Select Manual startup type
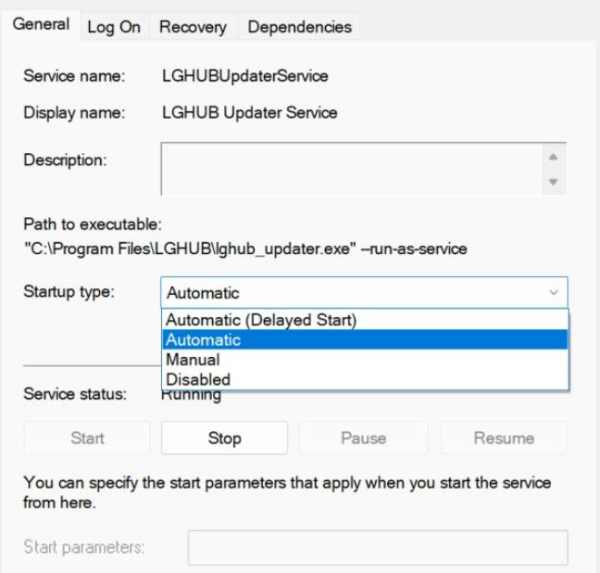 (x=365, y=360)
